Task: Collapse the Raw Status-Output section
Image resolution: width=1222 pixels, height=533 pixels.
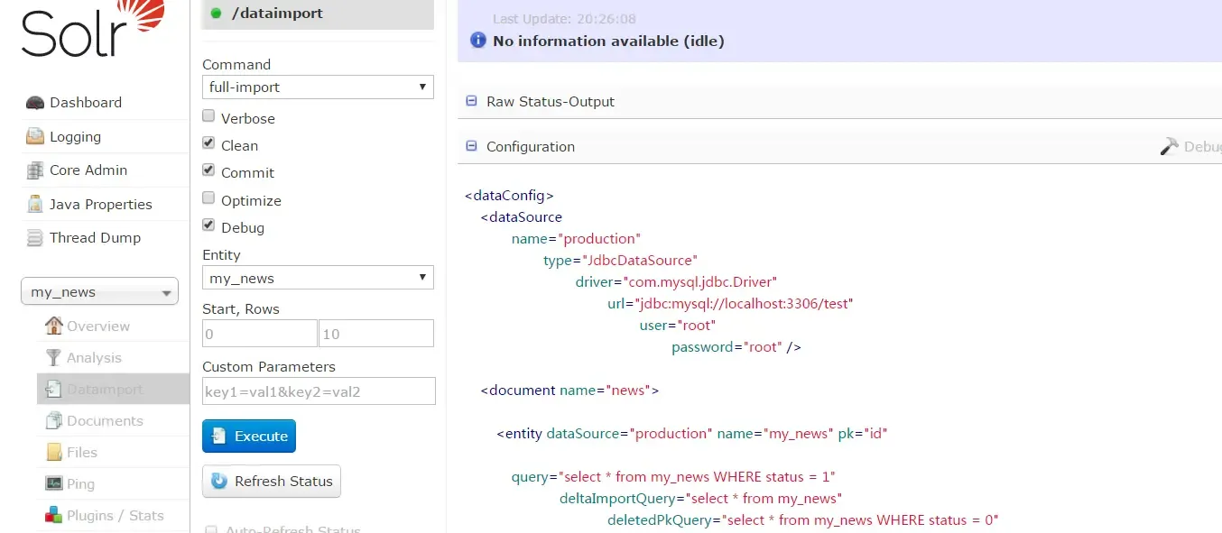Action: [471, 102]
